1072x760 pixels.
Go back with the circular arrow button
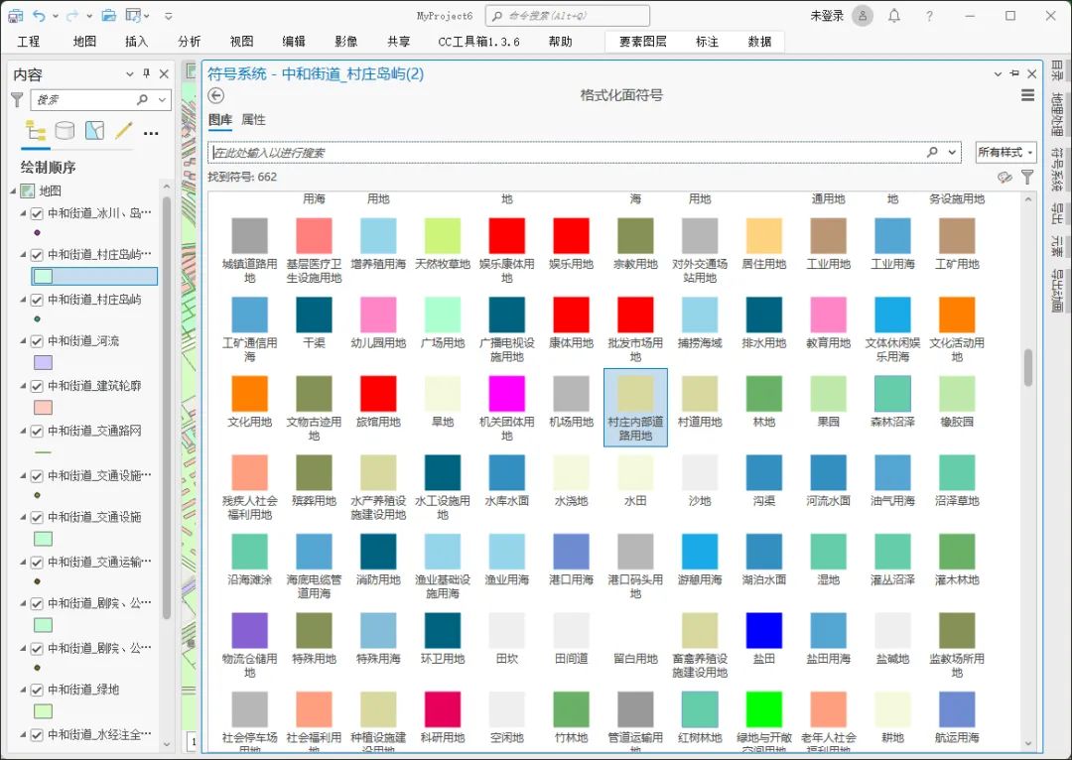tap(216, 95)
